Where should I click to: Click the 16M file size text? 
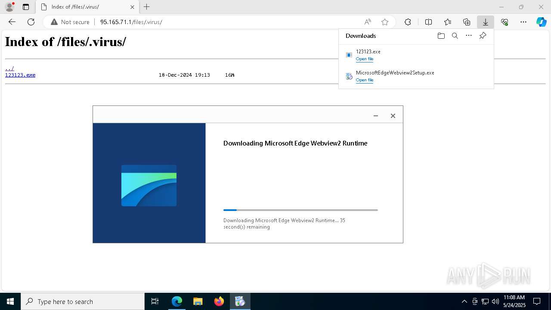point(229,75)
